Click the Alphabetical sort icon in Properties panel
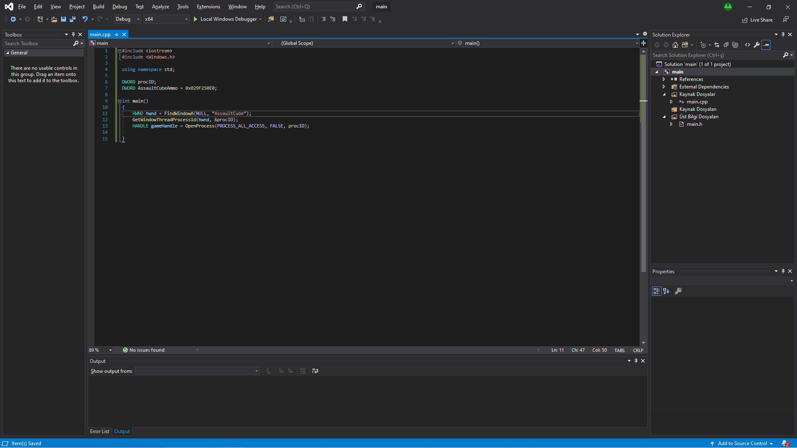797x448 pixels. [666, 291]
